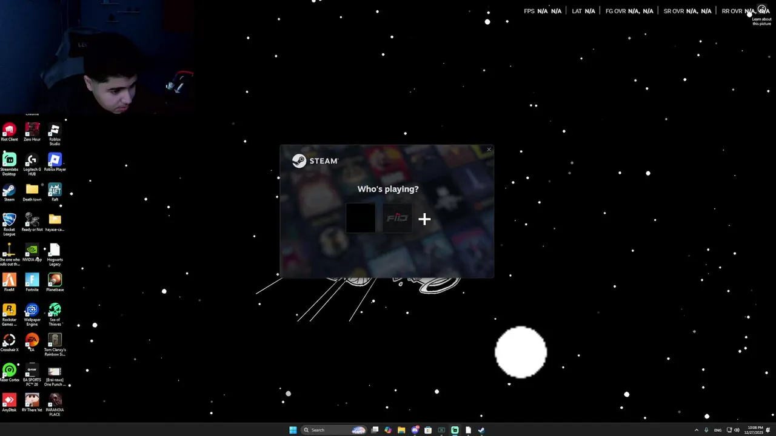Select the PARANOIA PLACE desktop icon
This screenshot has height=436, width=776.
55,405
